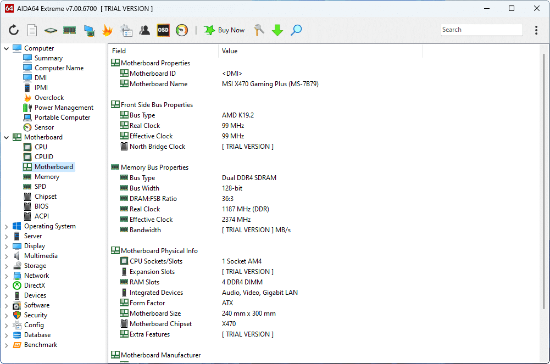Click inside the Search input field

pos(481,30)
